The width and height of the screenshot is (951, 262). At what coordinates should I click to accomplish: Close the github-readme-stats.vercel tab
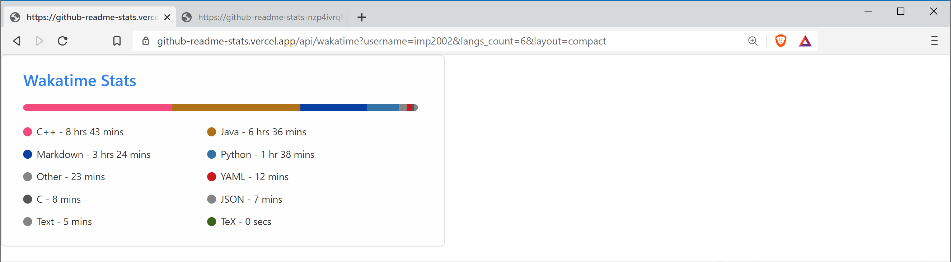pos(167,17)
